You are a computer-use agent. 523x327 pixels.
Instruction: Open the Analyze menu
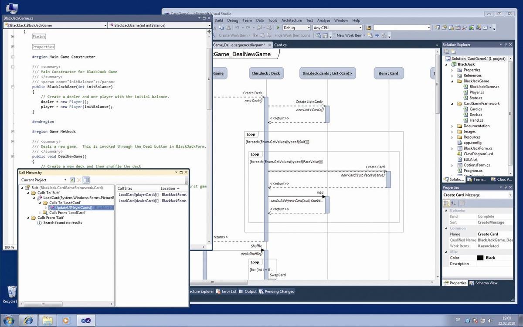pyautogui.click(x=323, y=20)
